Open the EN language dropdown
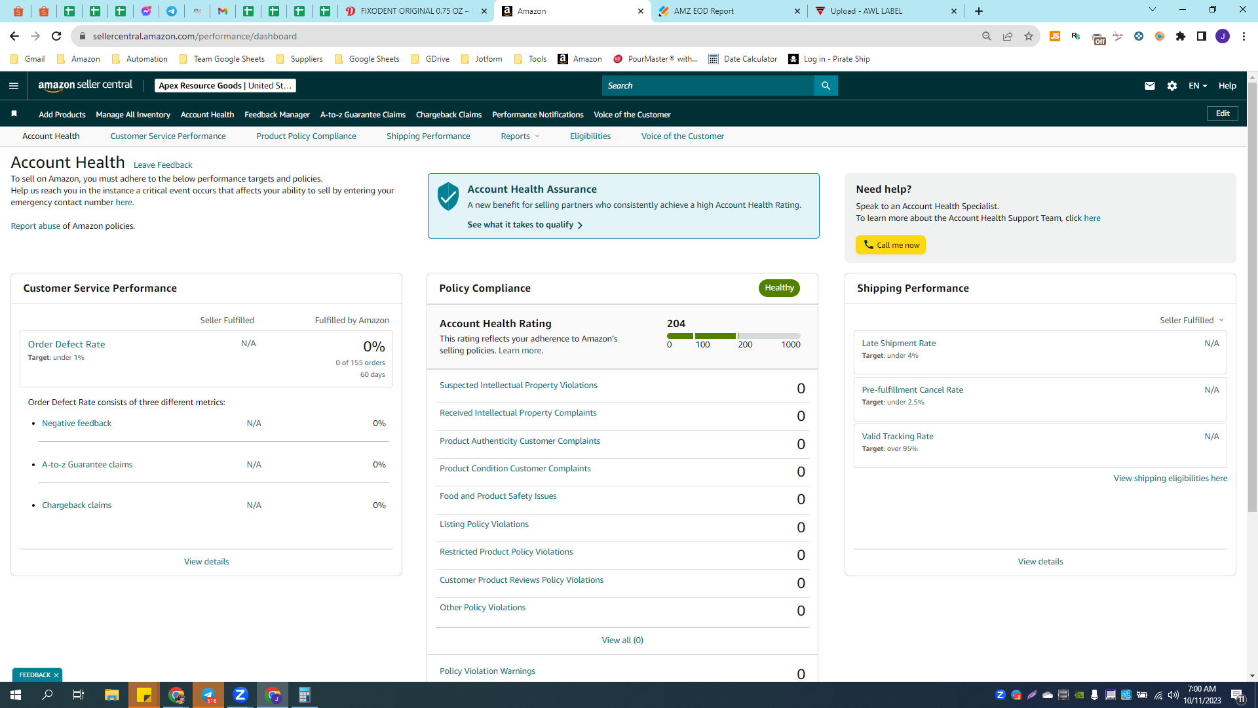1258x708 pixels. (x=1198, y=86)
